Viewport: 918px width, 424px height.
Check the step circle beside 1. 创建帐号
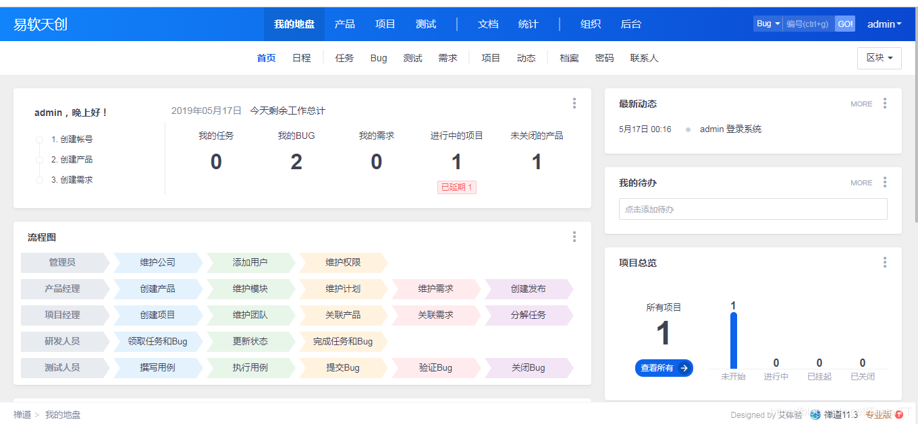(39, 140)
